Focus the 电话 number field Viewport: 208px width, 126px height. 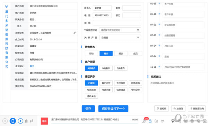(102, 15)
